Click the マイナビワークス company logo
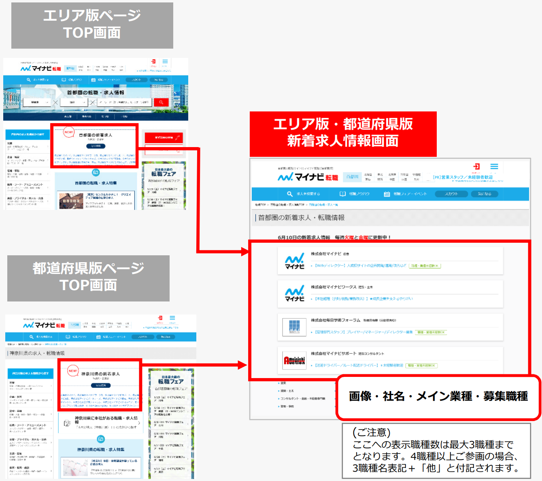The height and width of the screenshot is (481, 542). pos(294,293)
